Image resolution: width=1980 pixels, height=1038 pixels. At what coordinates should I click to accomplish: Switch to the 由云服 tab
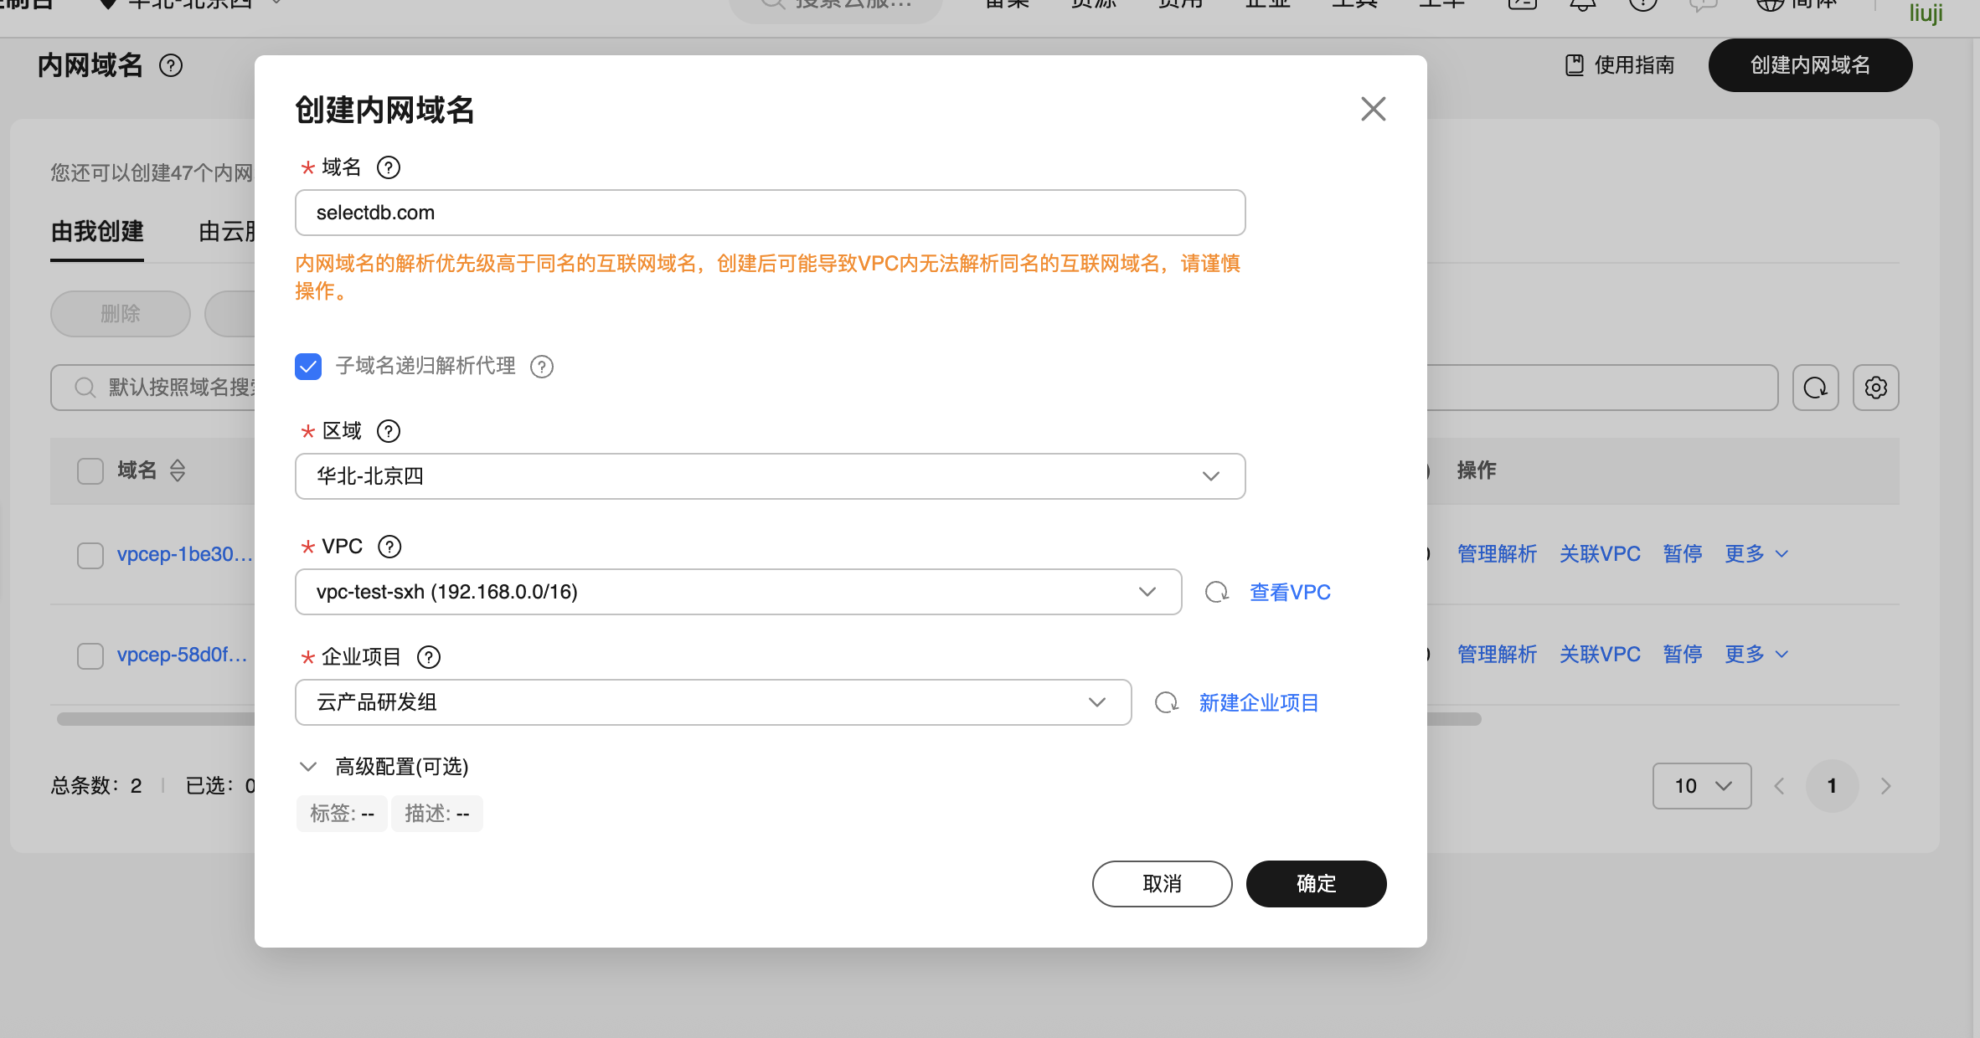point(226,232)
